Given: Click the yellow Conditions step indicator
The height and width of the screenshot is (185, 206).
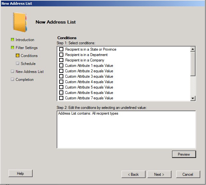Looking at the screenshot, I should [x=18, y=56].
